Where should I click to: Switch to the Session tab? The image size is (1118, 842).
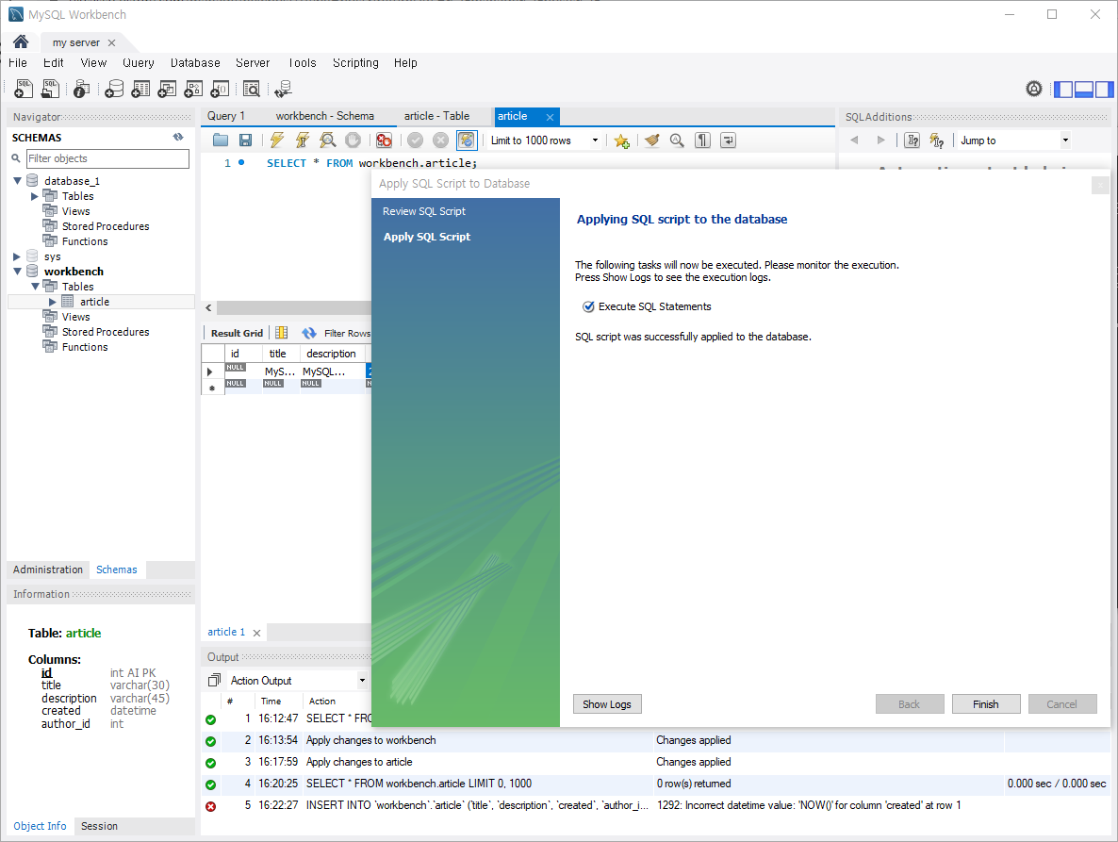99,826
